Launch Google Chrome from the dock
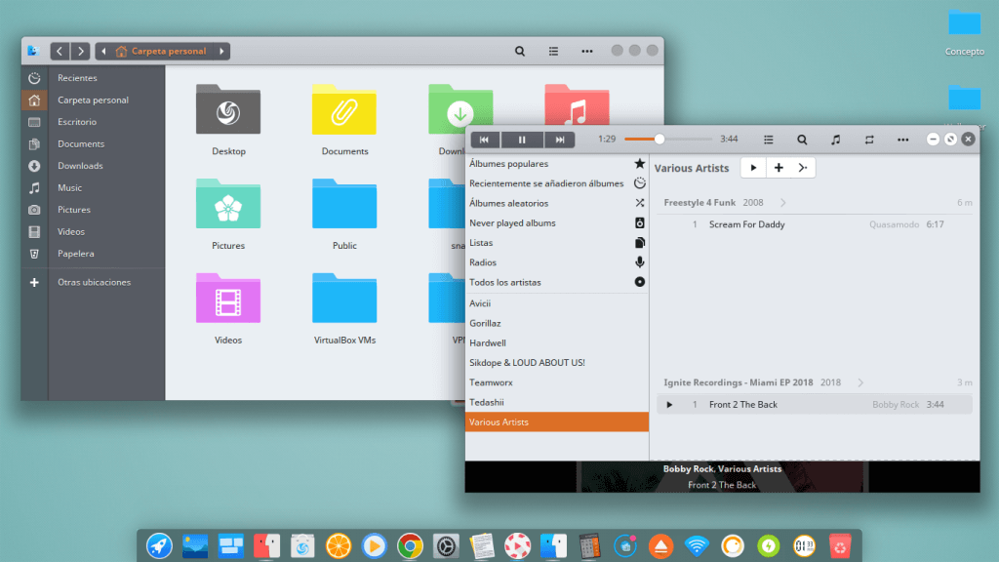The width and height of the screenshot is (999, 562). (x=411, y=546)
